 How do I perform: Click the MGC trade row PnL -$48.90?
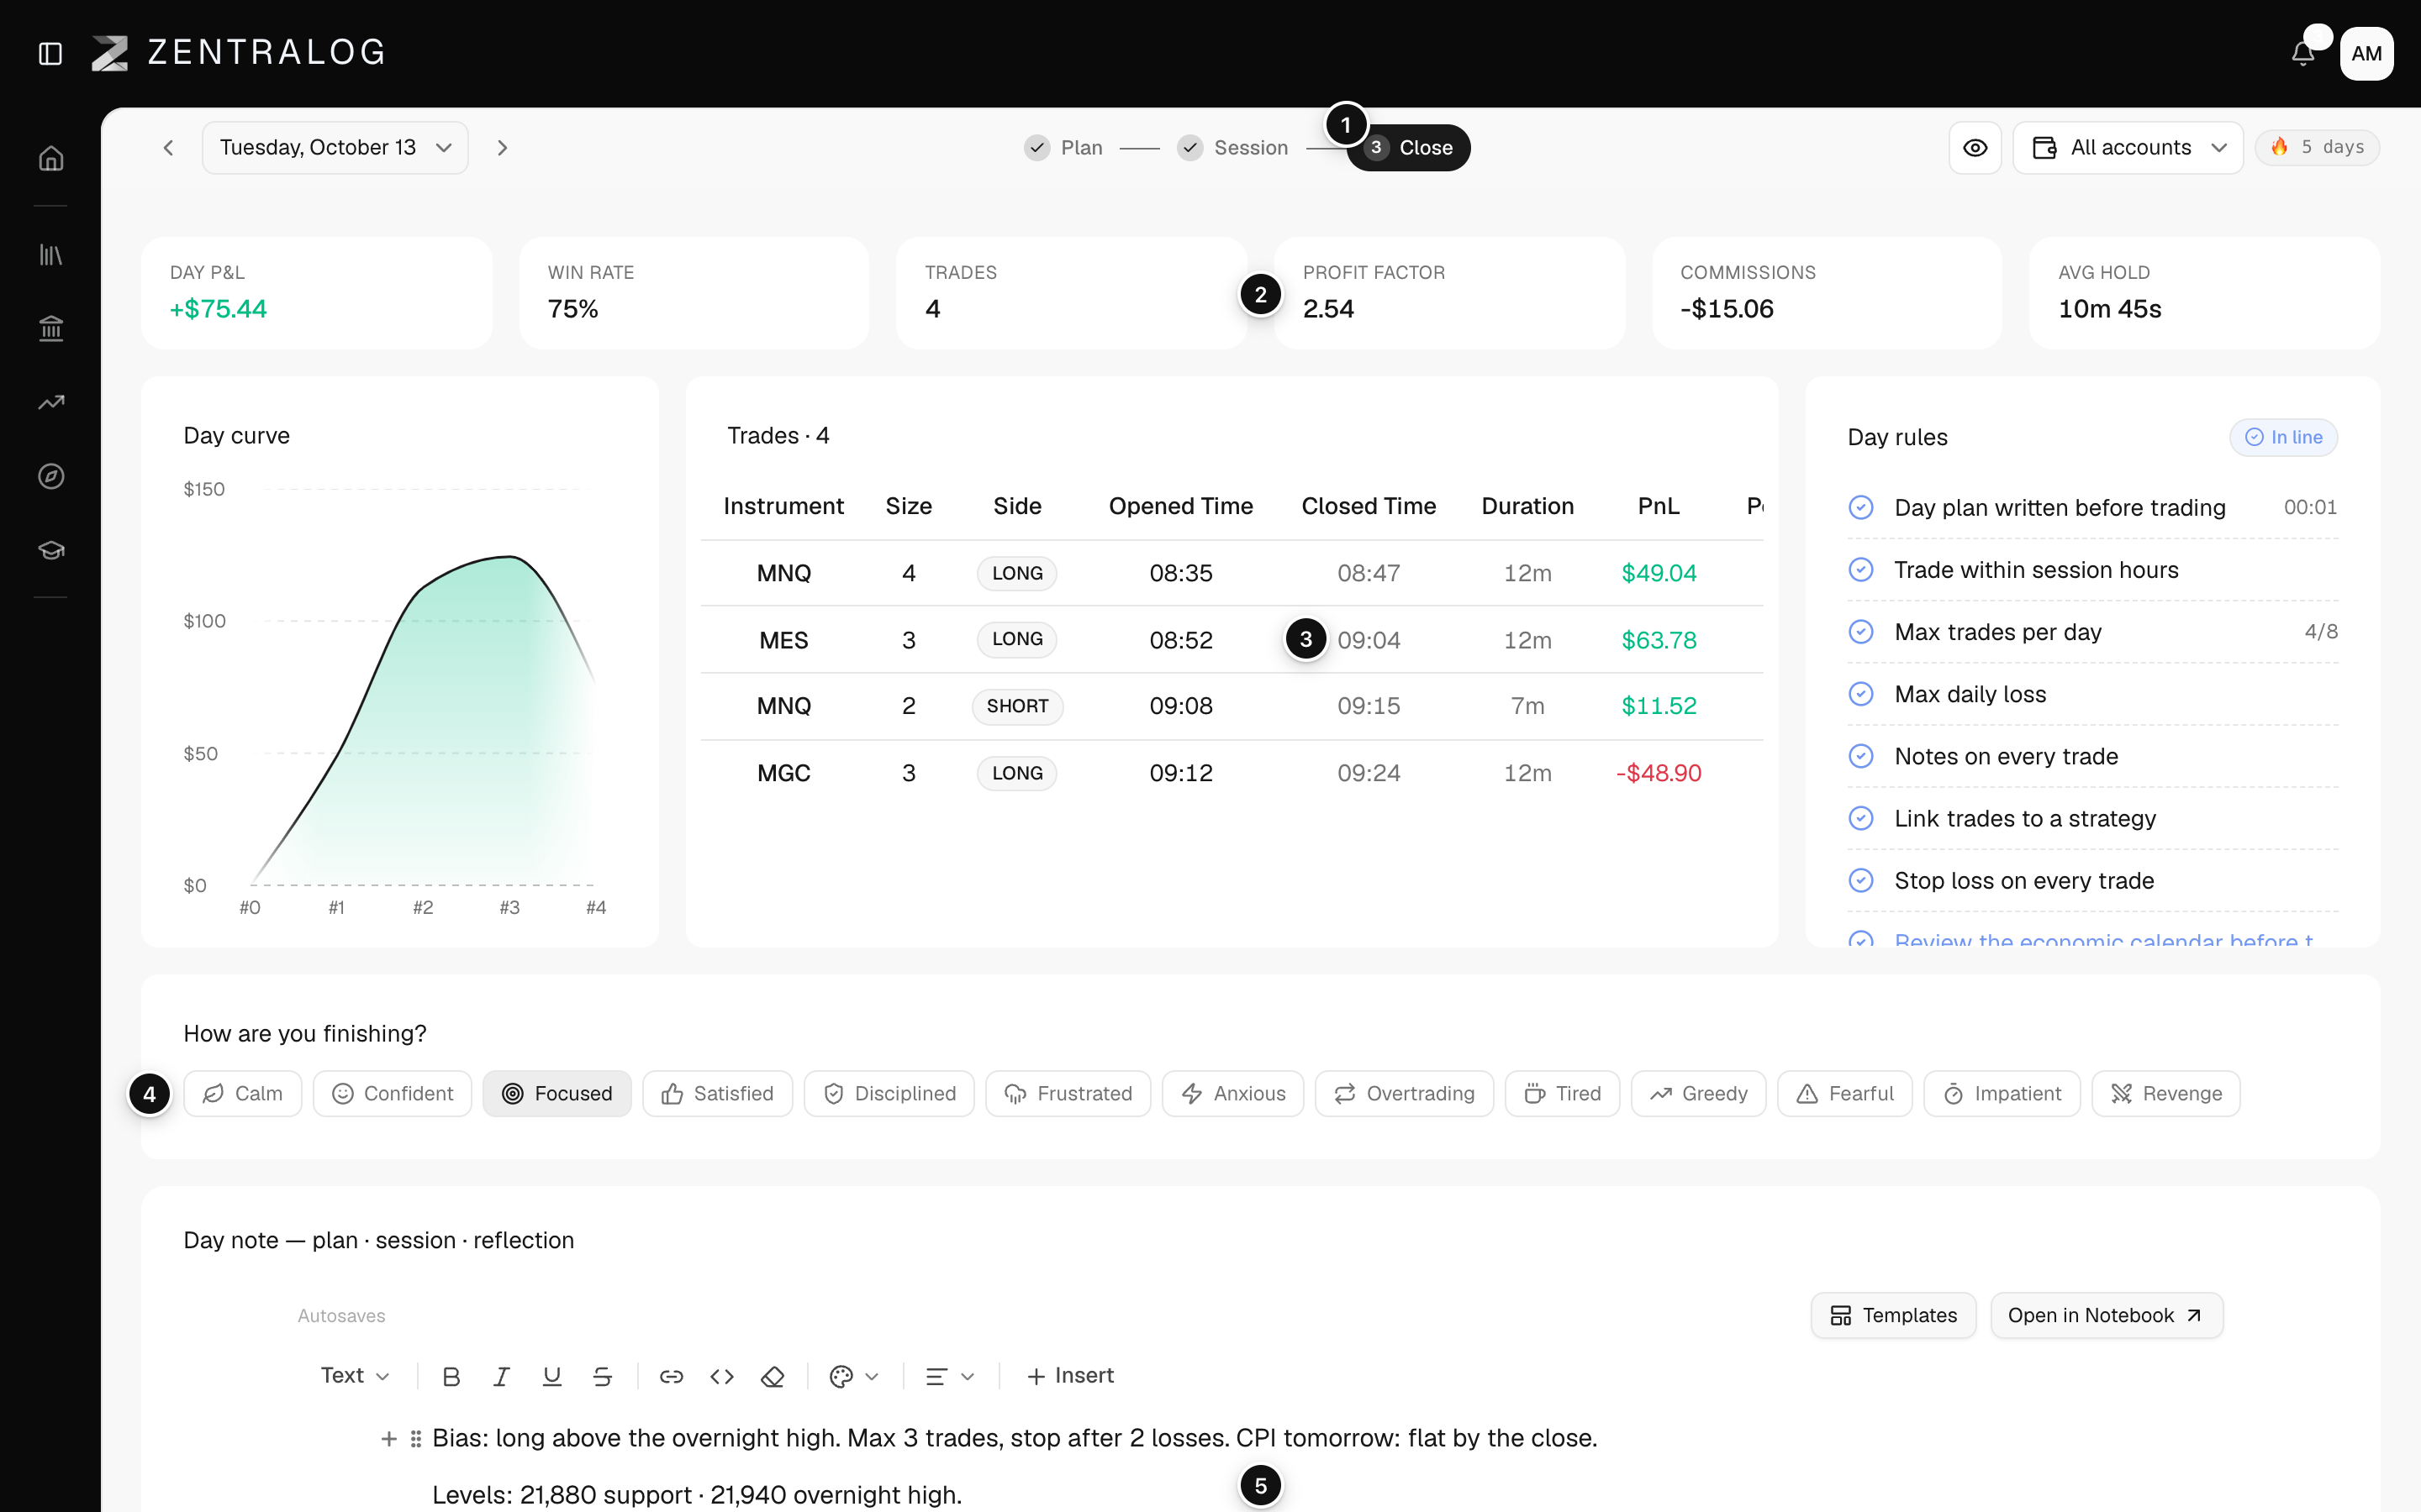pyautogui.click(x=1658, y=773)
